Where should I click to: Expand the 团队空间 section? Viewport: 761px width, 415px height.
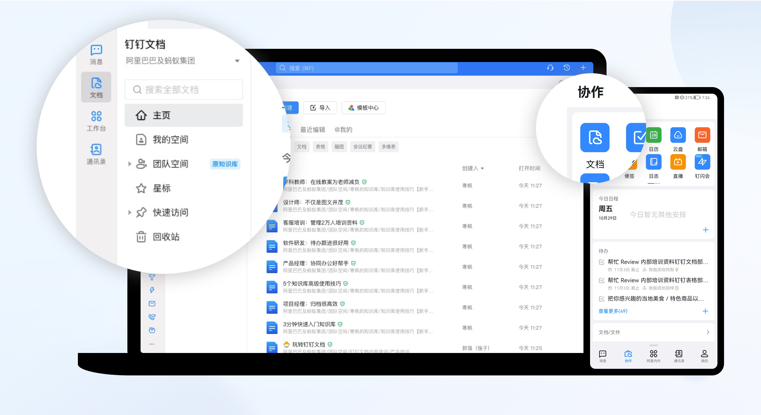coord(129,164)
